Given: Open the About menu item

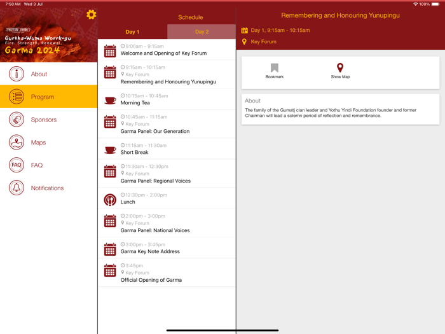Looking at the screenshot, I should [48, 74].
